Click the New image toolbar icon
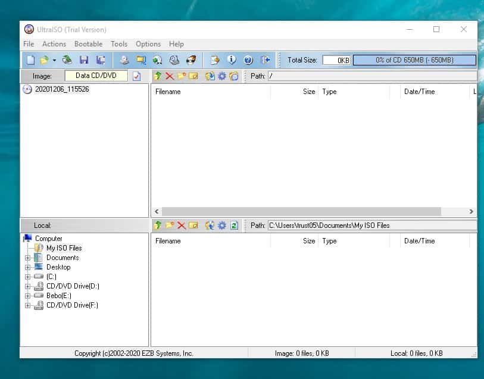 [x=30, y=60]
